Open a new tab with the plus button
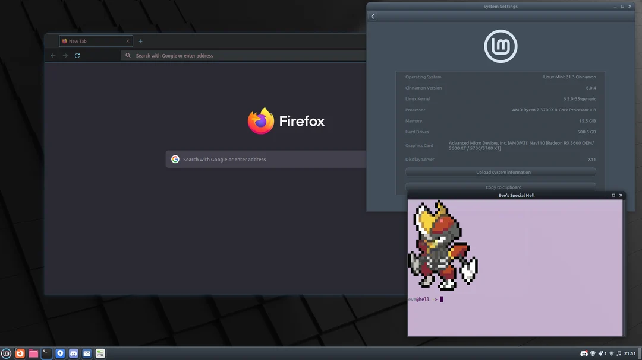Screen dimensions: 642x360 coord(140,41)
